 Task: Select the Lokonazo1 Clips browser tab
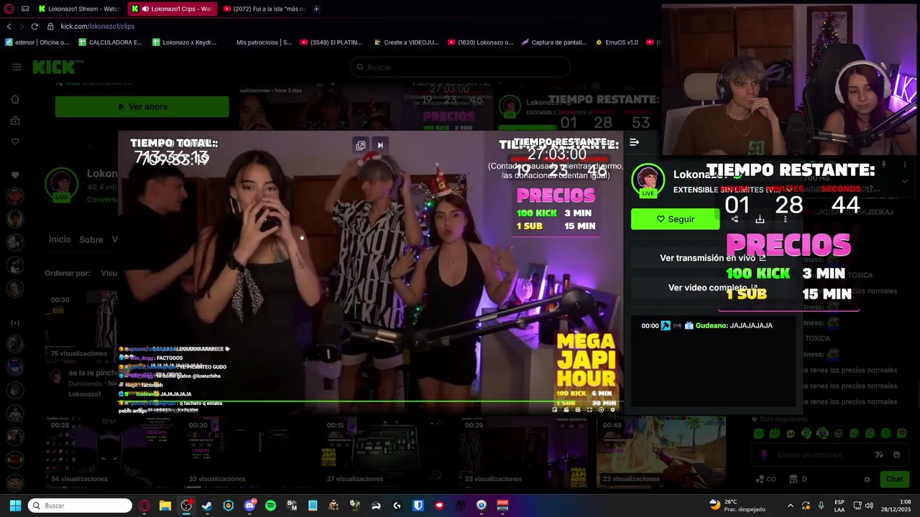click(x=172, y=9)
